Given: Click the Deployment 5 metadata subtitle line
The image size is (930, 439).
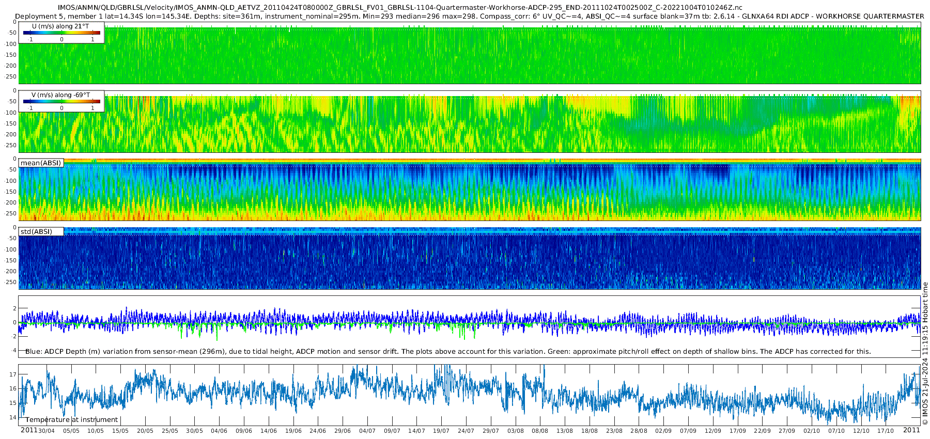Looking at the screenshot, I should (470, 17).
